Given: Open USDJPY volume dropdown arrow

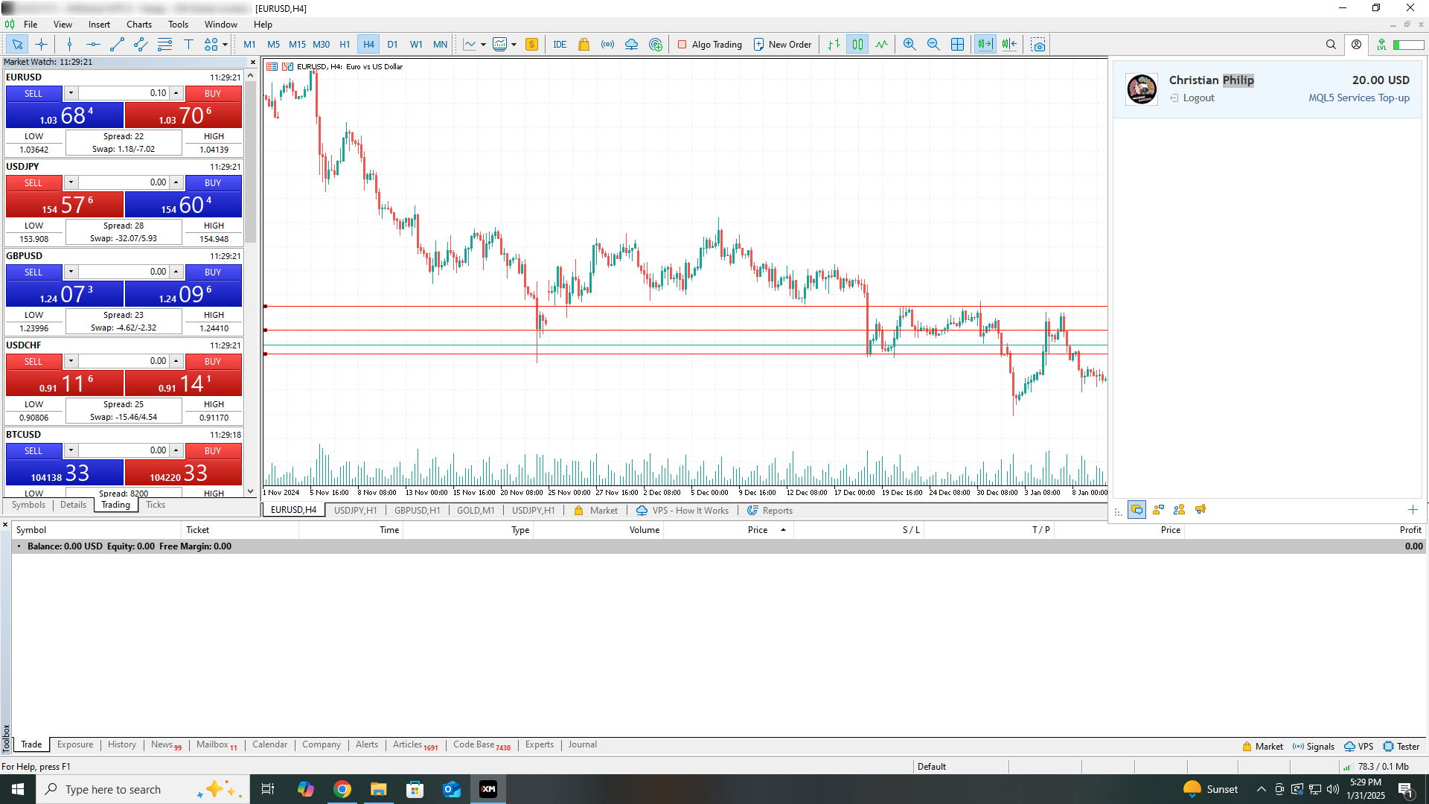Looking at the screenshot, I should [71, 182].
